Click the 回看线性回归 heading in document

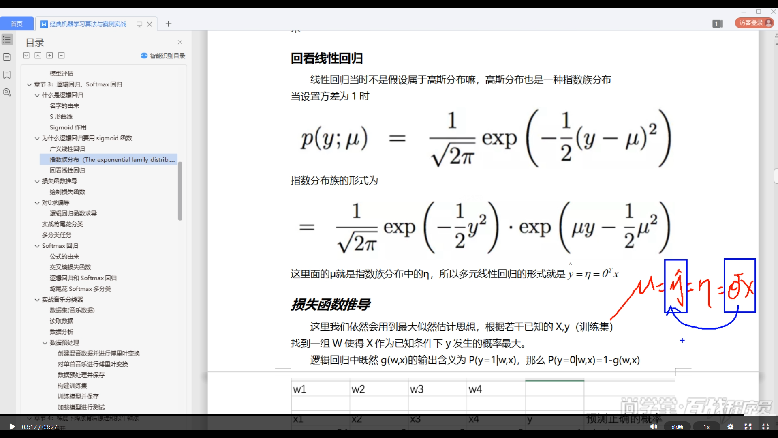click(327, 58)
